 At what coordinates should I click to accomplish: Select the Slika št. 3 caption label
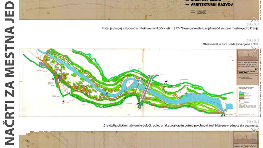pos(253,121)
